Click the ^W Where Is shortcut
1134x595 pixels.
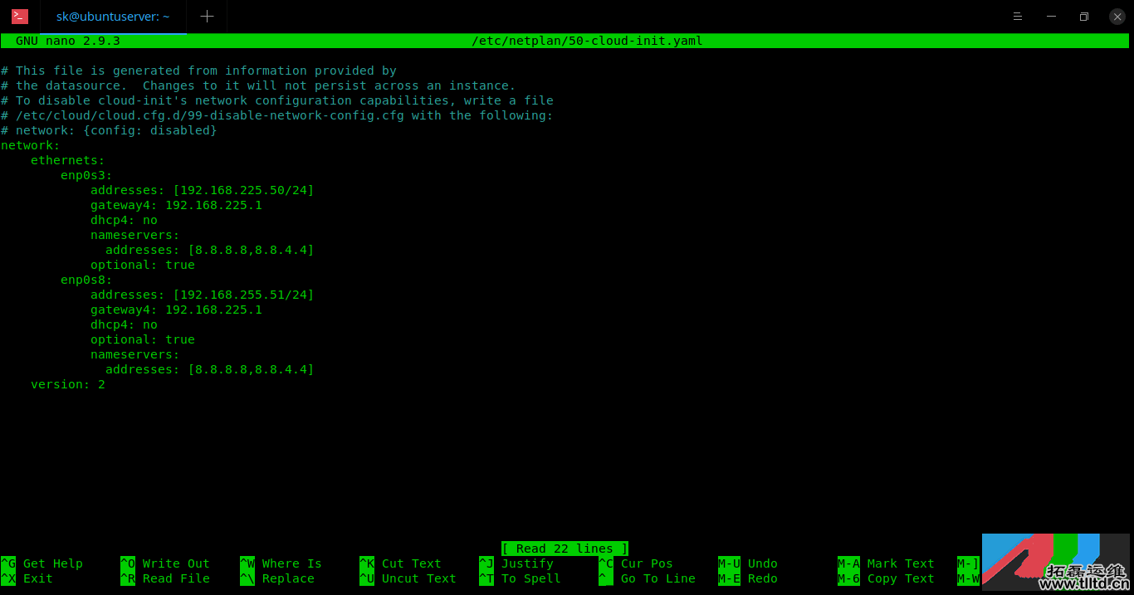[x=281, y=563]
